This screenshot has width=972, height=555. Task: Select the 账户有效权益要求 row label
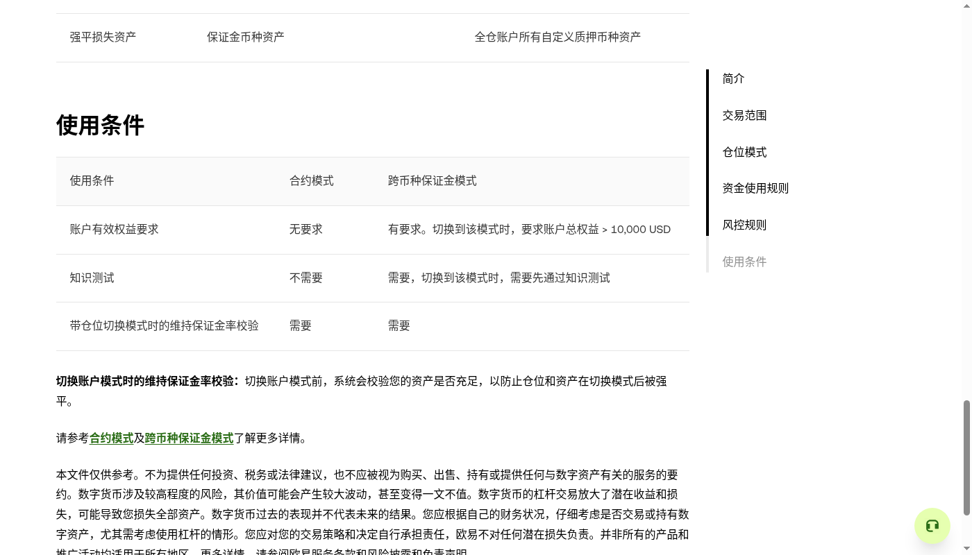[x=114, y=230]
